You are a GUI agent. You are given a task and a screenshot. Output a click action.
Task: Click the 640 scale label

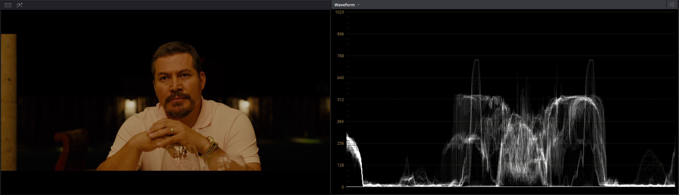click(340, 77)
